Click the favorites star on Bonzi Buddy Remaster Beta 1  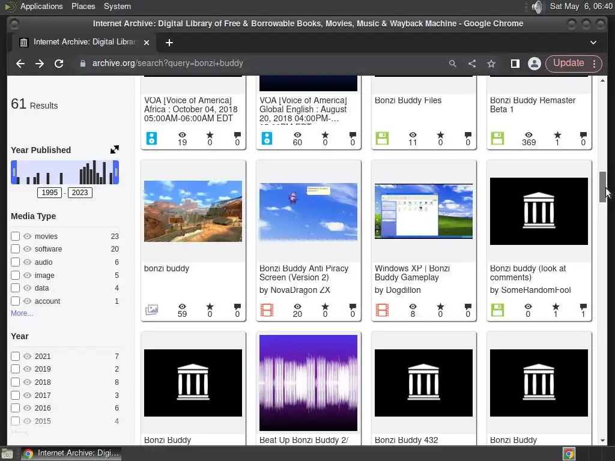(x=557, y=135)
